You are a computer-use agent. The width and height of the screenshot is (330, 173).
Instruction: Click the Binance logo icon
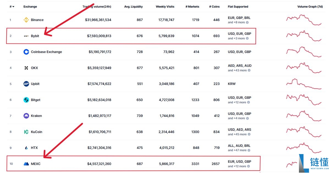point(26,20)
